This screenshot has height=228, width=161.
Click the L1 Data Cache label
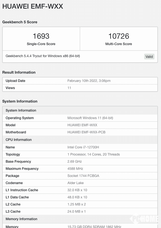tap(17, 197)
